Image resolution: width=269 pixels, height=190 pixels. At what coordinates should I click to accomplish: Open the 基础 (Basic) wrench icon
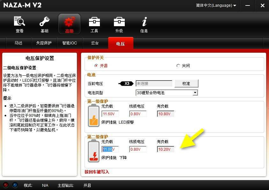click(44, 24)
